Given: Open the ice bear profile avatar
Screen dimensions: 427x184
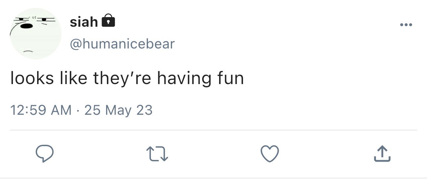Looking at the screenshot, I should click(x=36, y=34).
